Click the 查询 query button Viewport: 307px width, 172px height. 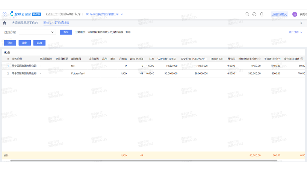click(66, 32)
